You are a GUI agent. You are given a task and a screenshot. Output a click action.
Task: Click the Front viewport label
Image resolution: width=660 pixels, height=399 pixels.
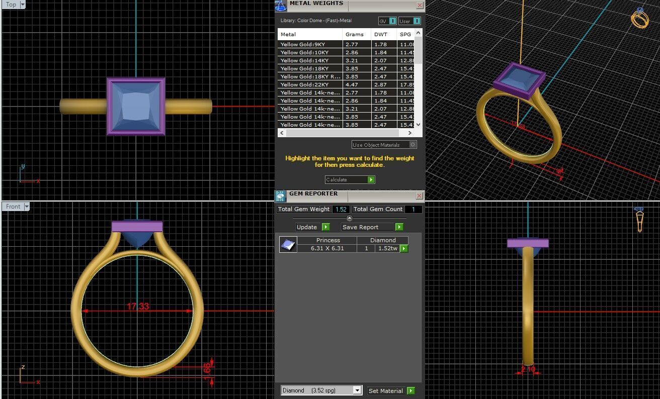pyautogui.click(x=14, y=207)
